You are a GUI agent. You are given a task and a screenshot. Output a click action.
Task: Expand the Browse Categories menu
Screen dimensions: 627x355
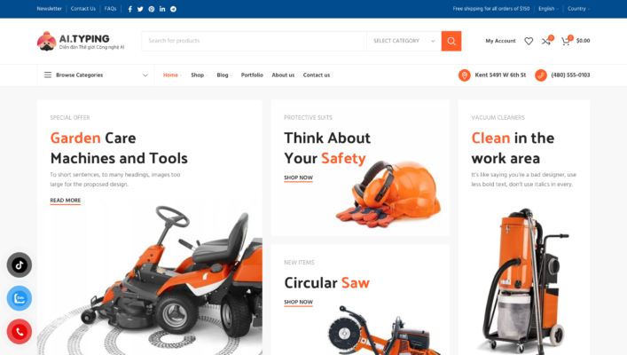pos(96,75)
